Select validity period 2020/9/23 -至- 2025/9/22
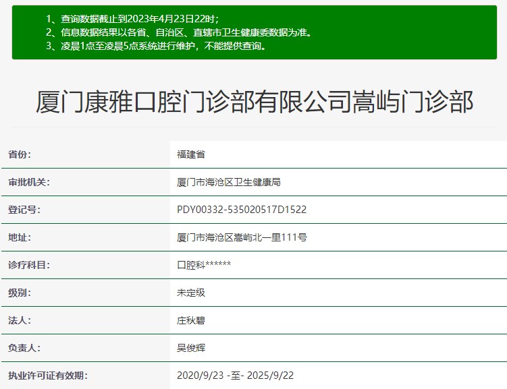507x389 pixels. [236, 376]
